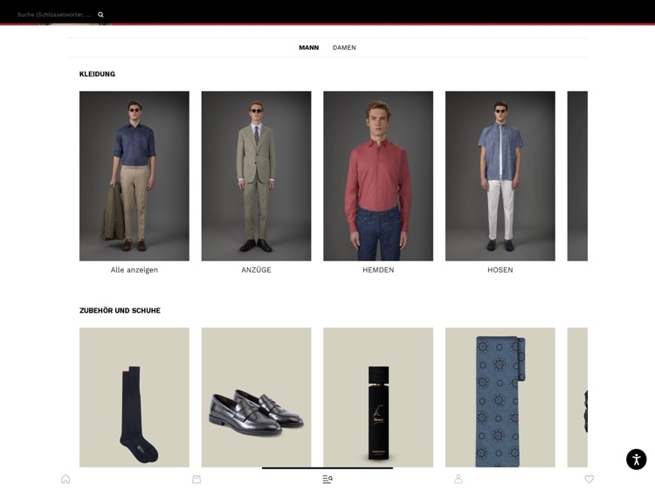Open the wishlist heart icon
The image size is (655, 491).
coord(589,479)
